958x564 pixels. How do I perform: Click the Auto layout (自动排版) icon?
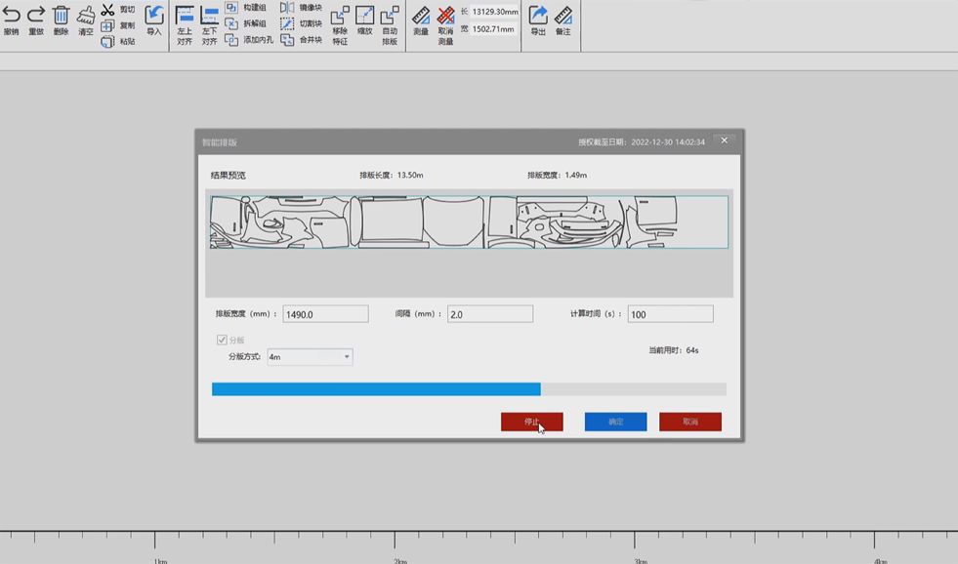390,17
